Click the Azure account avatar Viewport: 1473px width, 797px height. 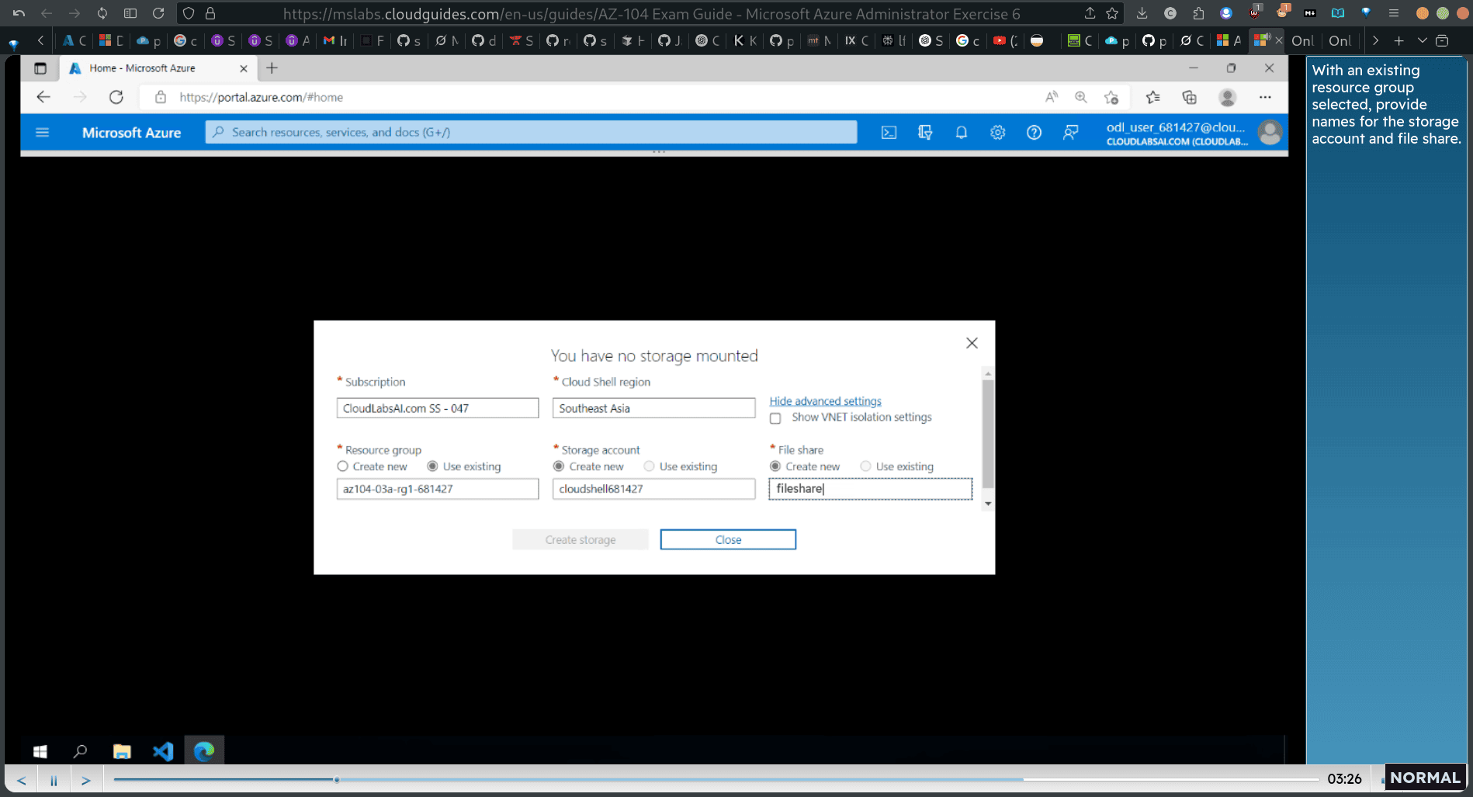1270,133
